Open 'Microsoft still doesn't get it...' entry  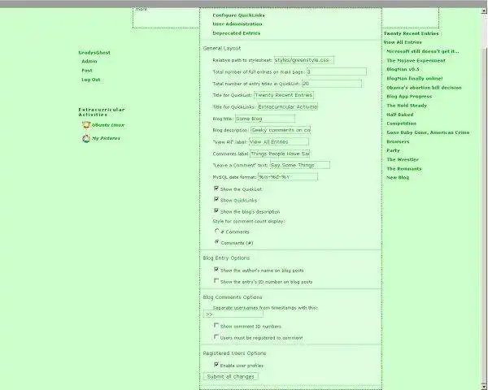coord(423,51)
